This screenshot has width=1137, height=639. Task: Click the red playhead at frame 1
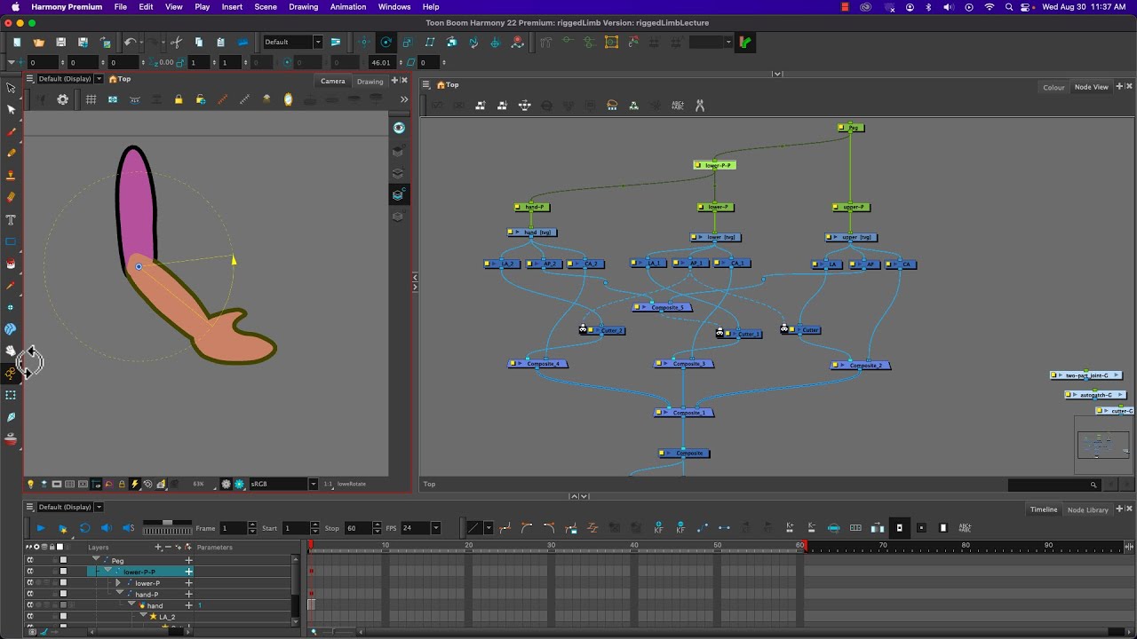point(311,545)
